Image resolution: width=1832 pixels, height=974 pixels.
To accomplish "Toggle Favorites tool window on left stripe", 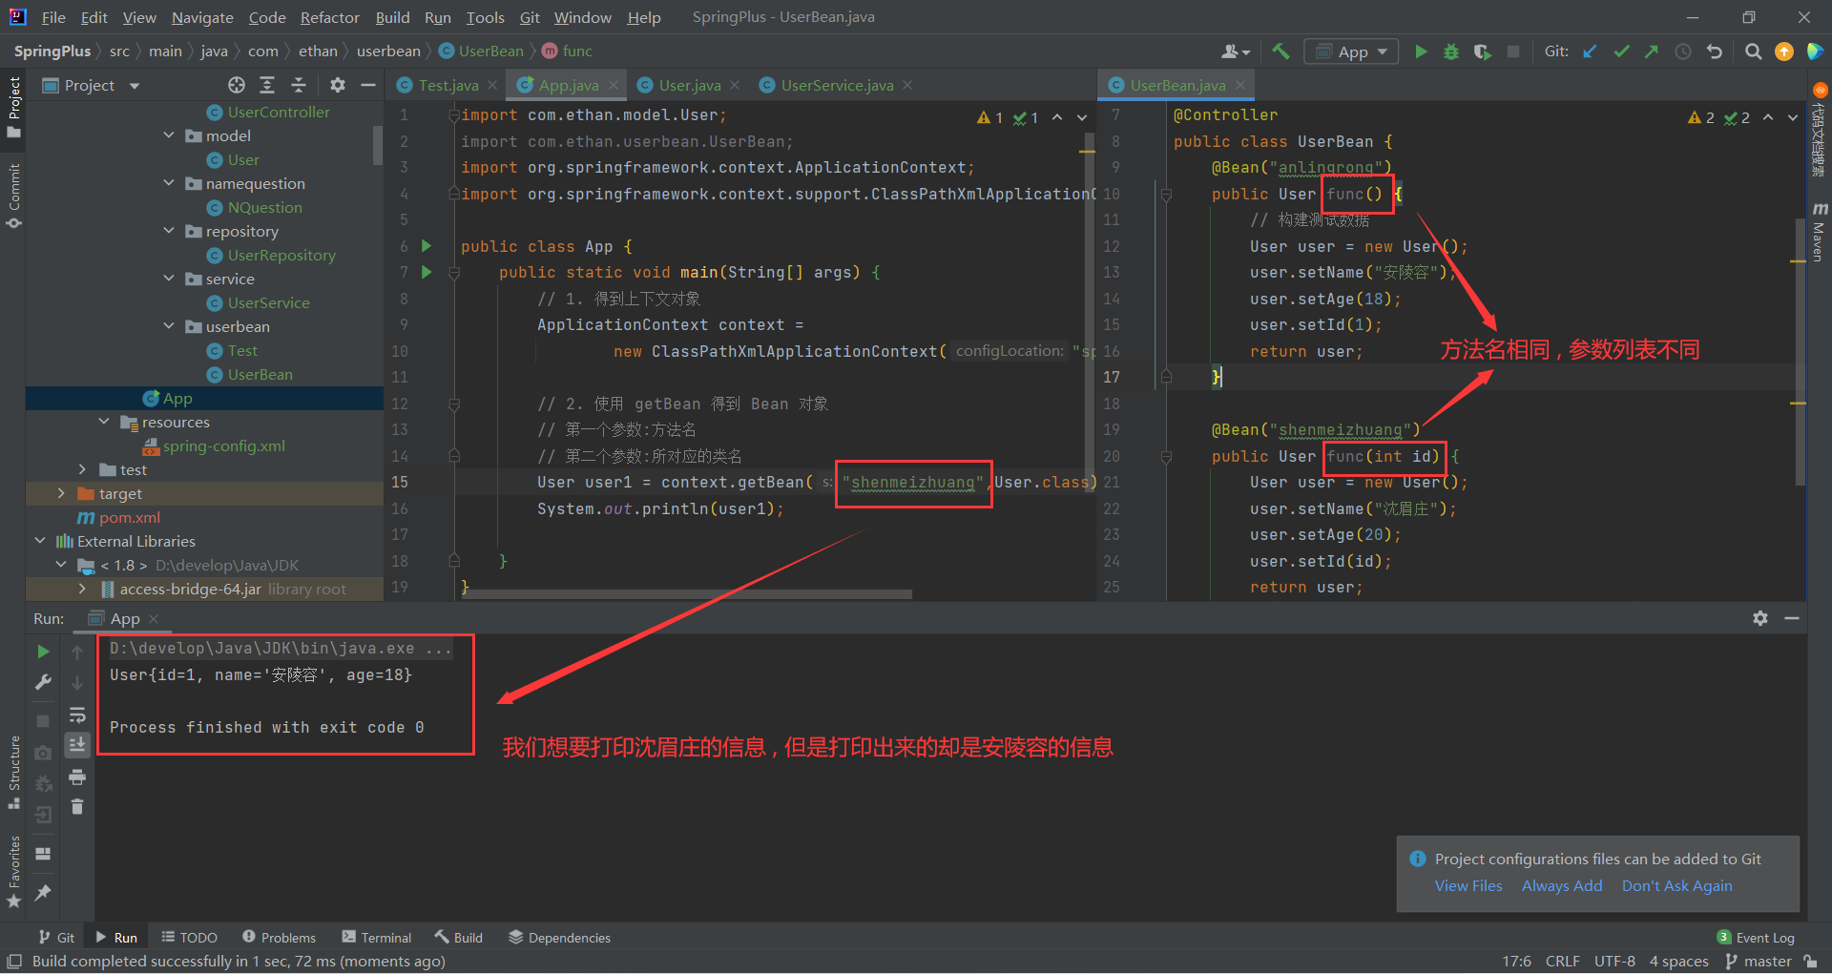I will tap(13, 871).
